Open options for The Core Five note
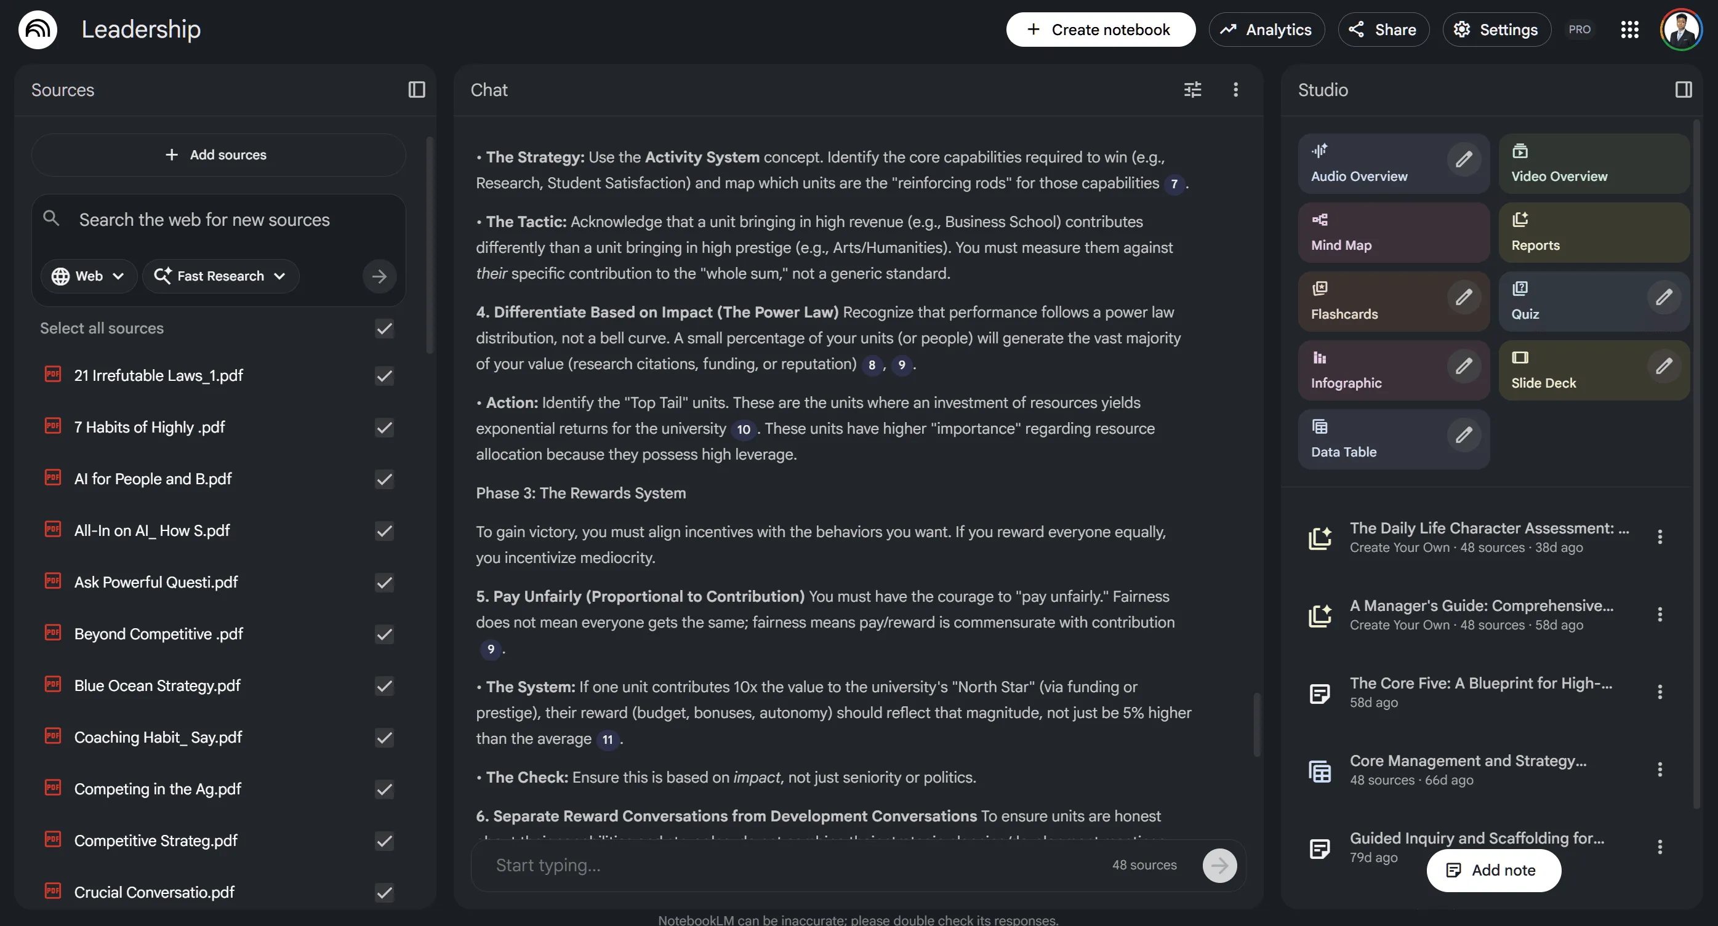1718x926 pixels. [1660, 692]
